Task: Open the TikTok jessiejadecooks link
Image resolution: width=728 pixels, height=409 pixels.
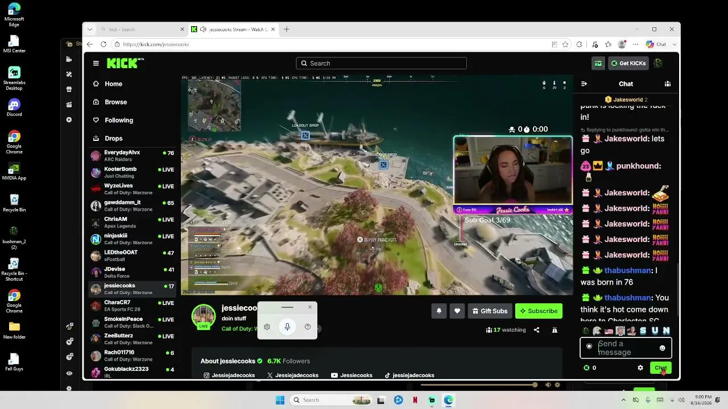Action: (x=409, y=375)
